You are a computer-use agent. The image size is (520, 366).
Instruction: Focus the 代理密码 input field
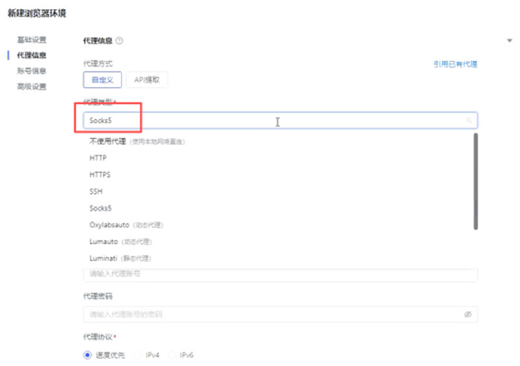(x=280, y=314)
